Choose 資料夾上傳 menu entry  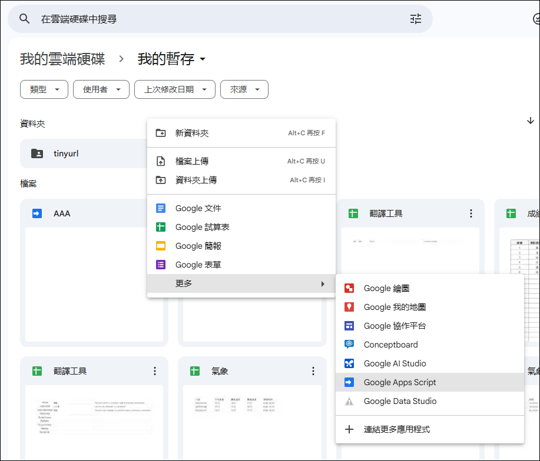[x=241, y=180]
